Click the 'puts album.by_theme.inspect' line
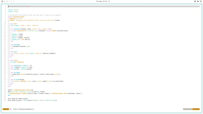Viewport: 203px width, 114px height. click(x=18, y=98)
